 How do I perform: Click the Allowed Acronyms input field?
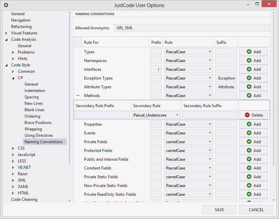click(192, 28)
